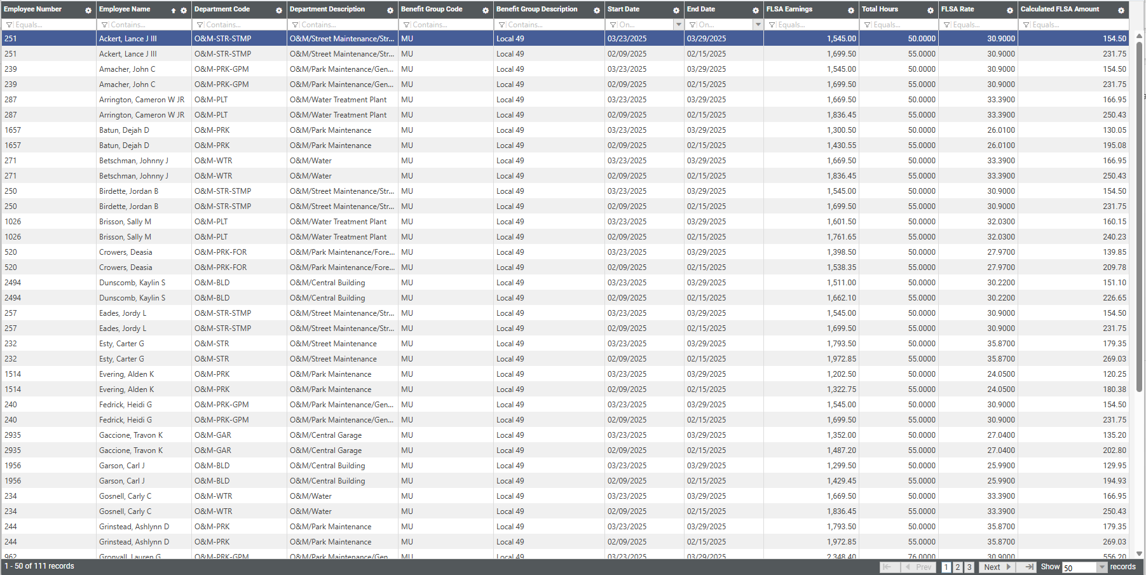Click the Benefit Group Description filter field
The image size is (1146, 575).
point(553,25)
